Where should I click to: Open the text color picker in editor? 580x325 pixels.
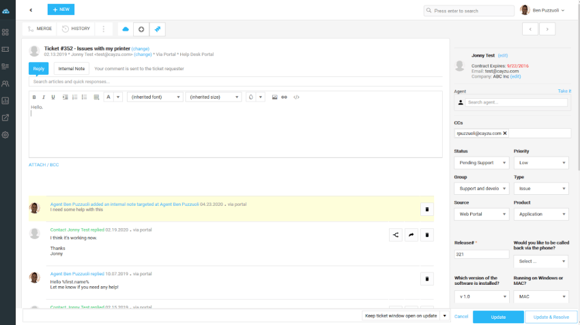(x=108, y=97)
